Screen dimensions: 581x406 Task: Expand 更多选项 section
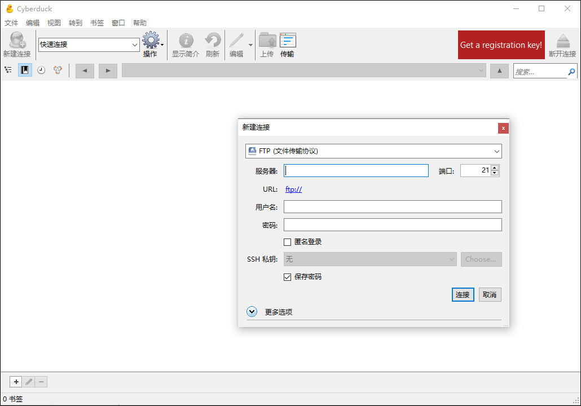click(x=252, y=312)
